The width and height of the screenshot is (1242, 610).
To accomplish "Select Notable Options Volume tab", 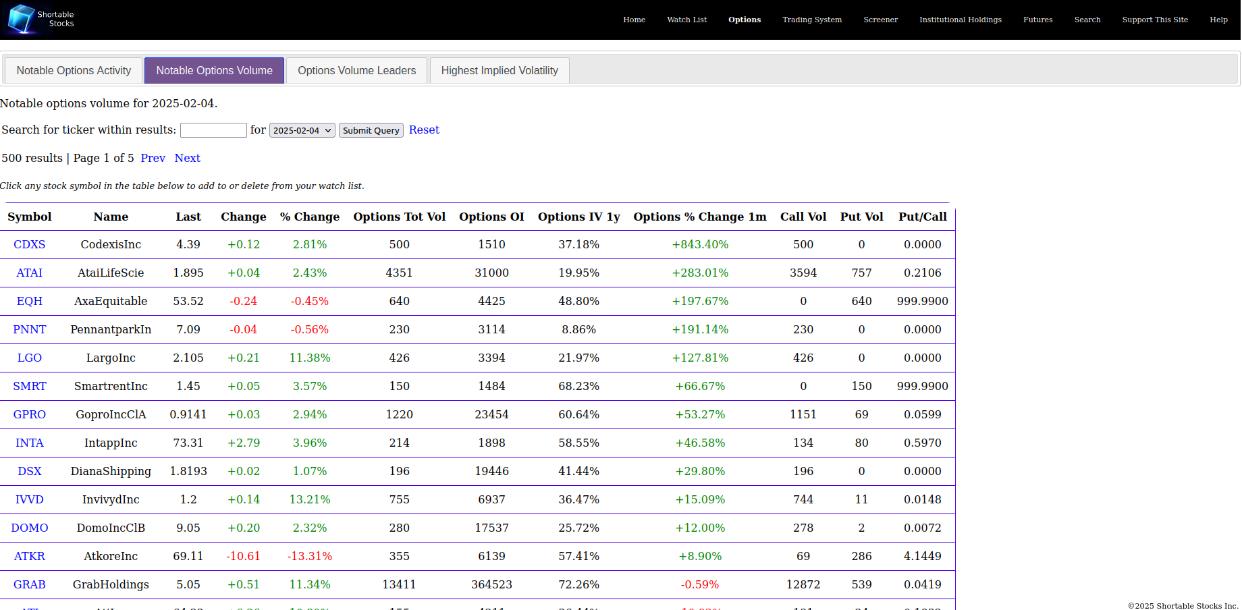I will [x=214, y=70].
